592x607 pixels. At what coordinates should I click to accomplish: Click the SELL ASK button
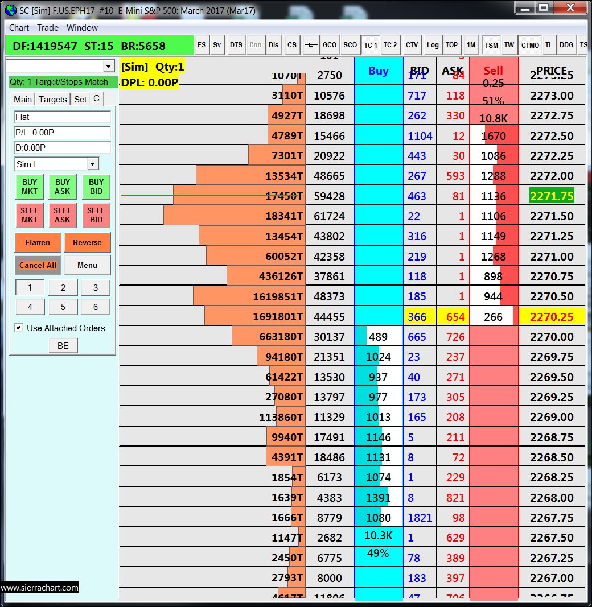pyautogui.click(x=63, y=215)
